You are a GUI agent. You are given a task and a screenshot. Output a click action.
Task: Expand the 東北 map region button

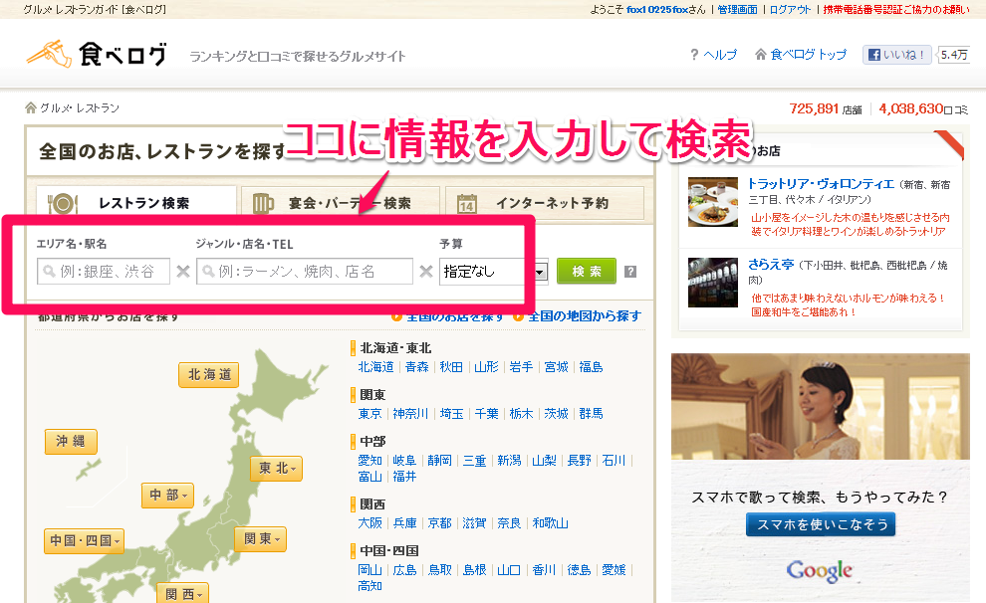pyautogui.click(x=275, y=469)
